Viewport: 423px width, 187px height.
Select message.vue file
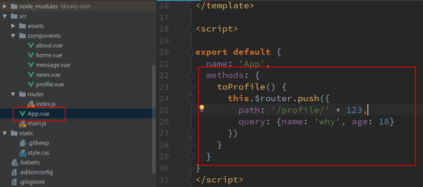coord(53,65)
